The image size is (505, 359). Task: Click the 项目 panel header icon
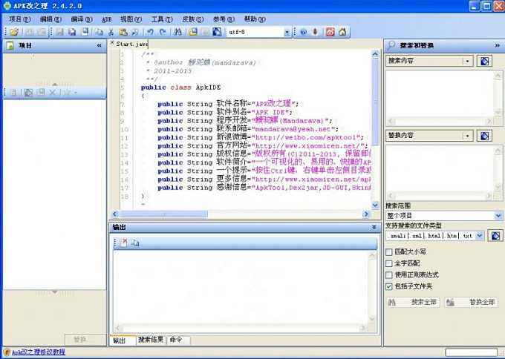(10, 46)
